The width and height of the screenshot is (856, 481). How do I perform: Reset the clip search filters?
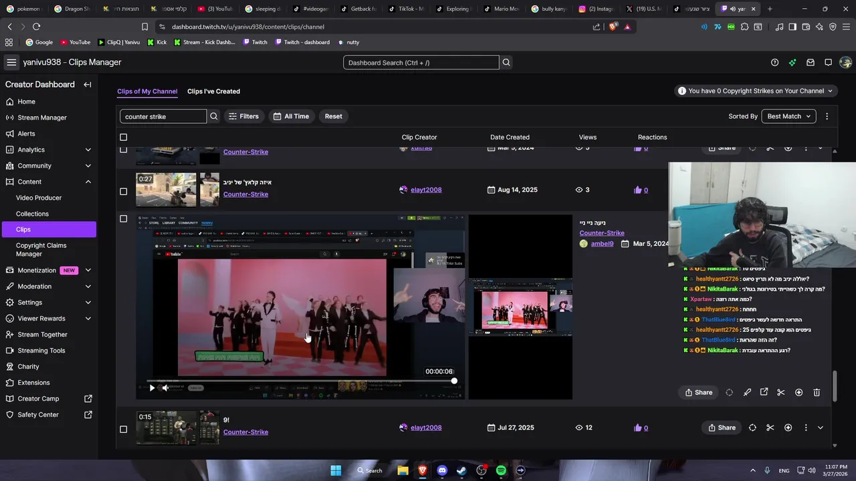tap(333, 116)
